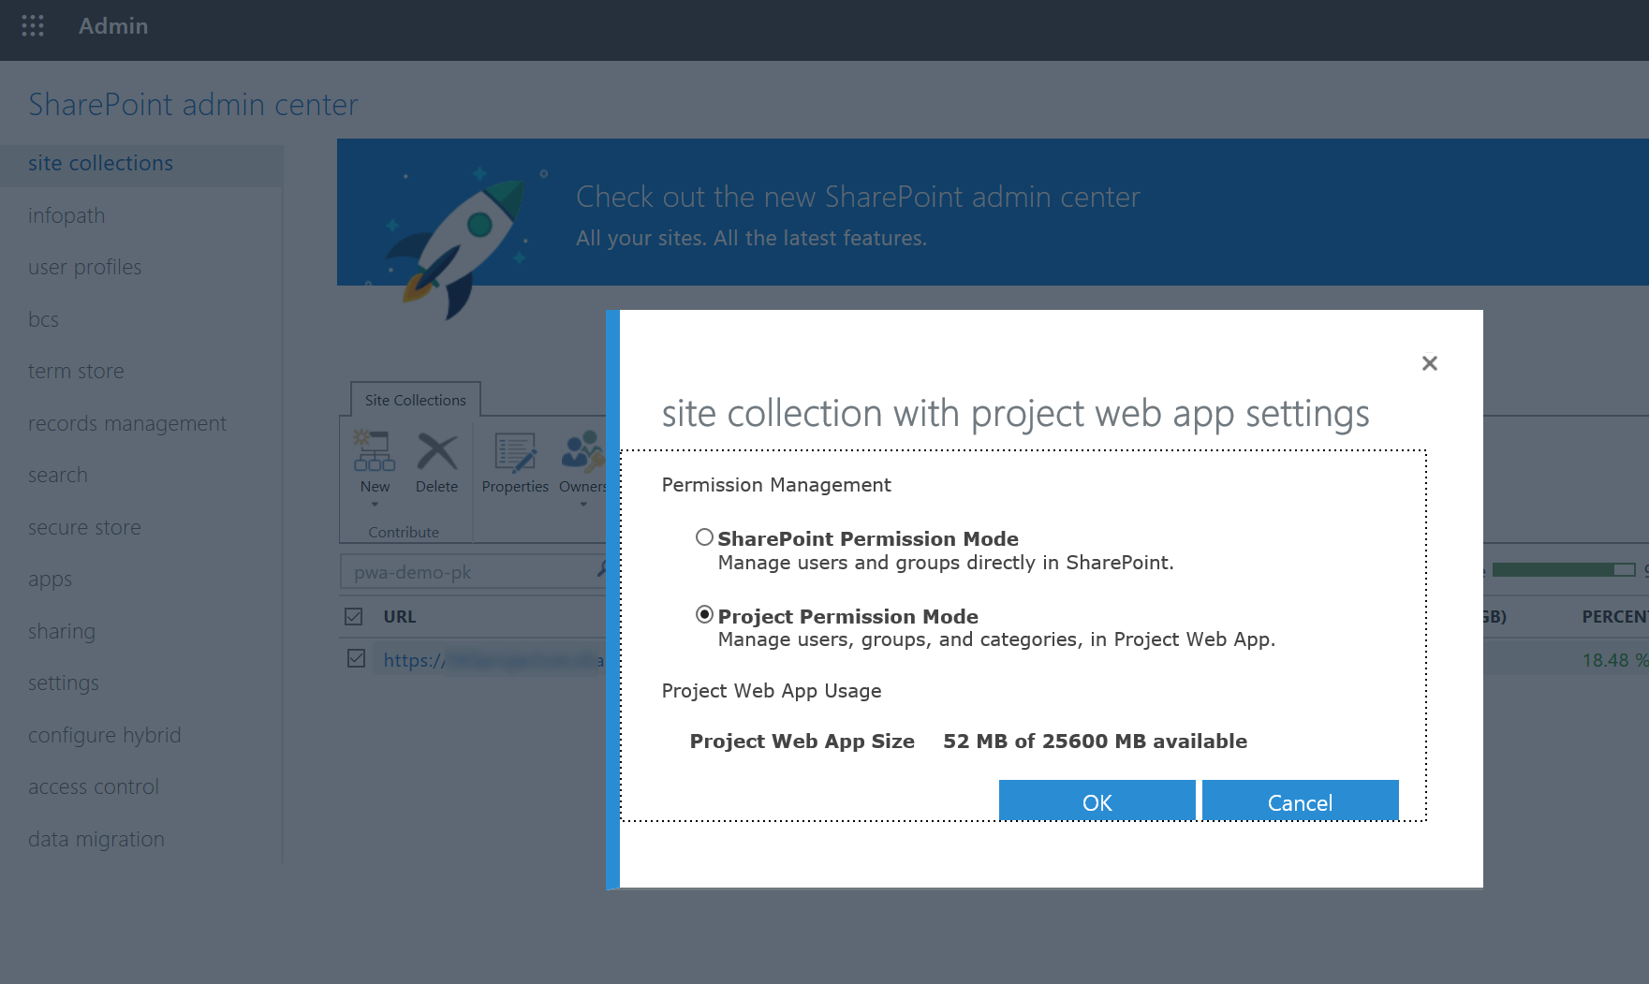Click the new SharePoint admin center banner text
Viewport: 1649px width, 984px height.
click(858, 197)
